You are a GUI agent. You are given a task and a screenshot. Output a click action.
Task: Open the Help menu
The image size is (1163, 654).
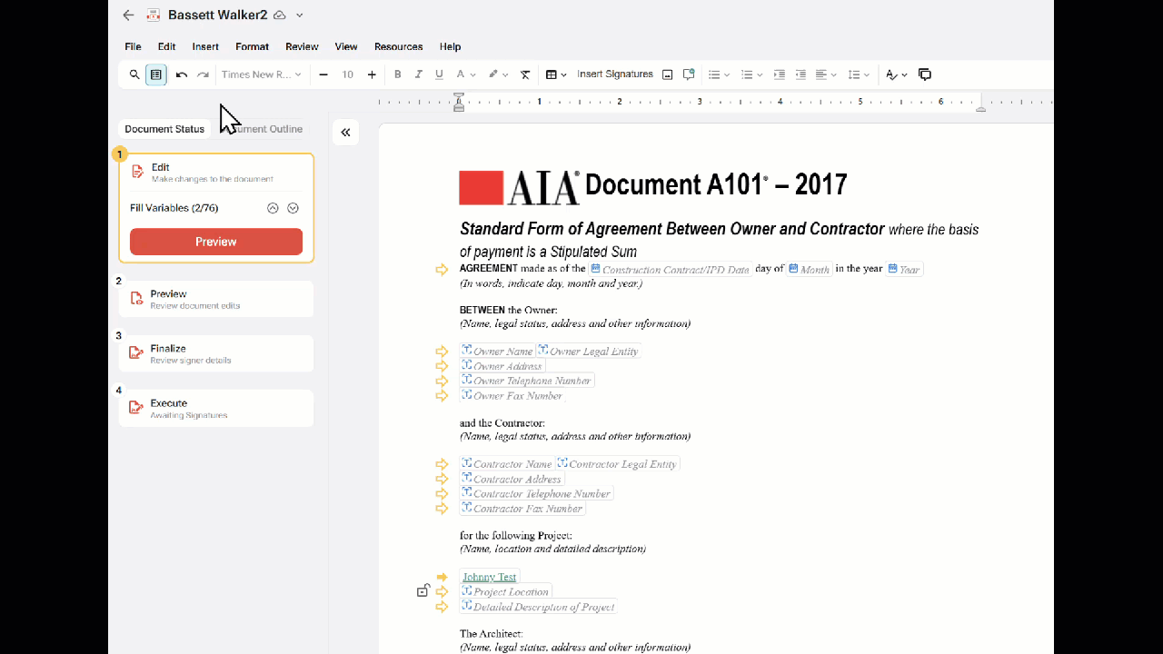tap(450, 46)
